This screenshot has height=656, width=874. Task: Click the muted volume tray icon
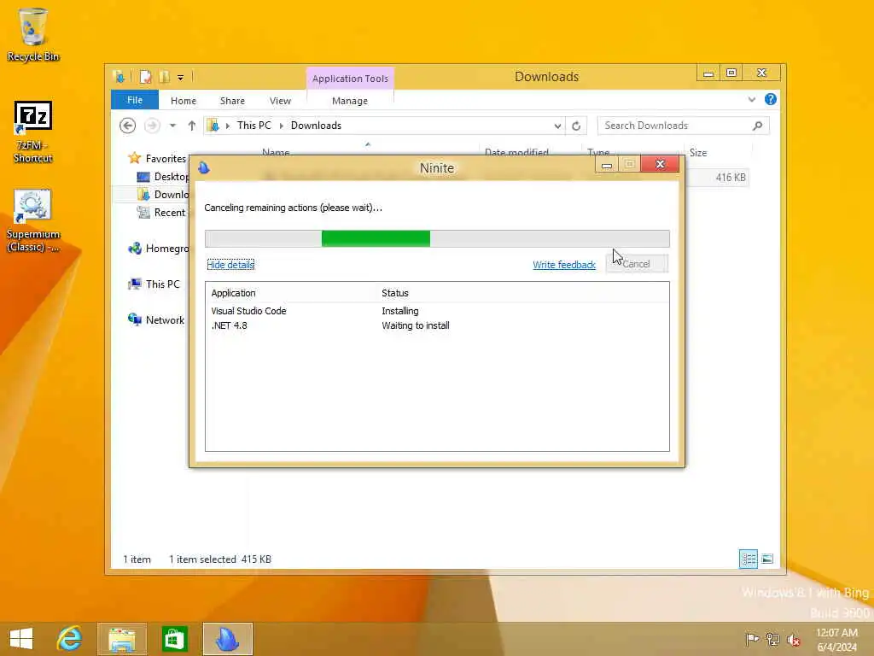[793, 639]
